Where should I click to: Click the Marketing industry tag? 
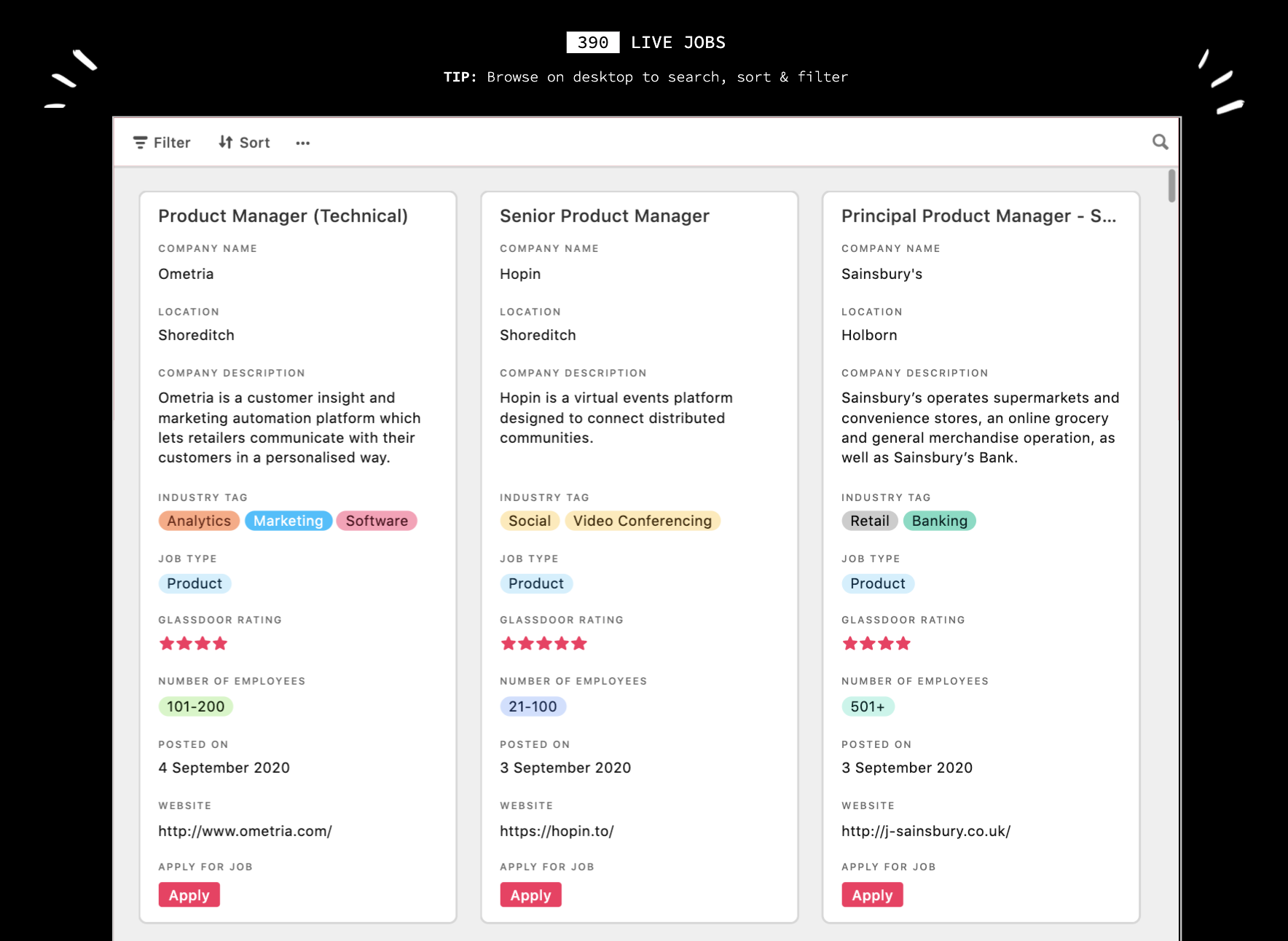(x=288, y=521)
